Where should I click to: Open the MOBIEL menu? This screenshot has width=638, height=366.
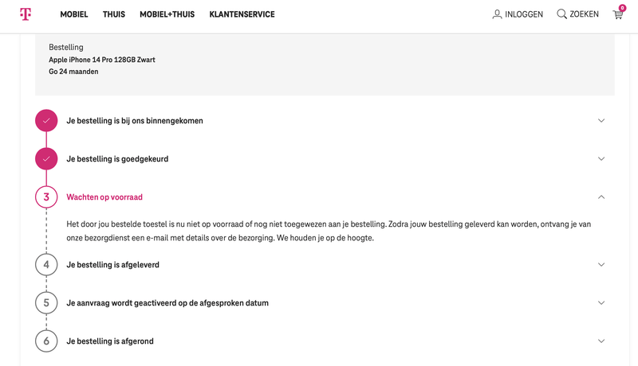pos(74,14)
